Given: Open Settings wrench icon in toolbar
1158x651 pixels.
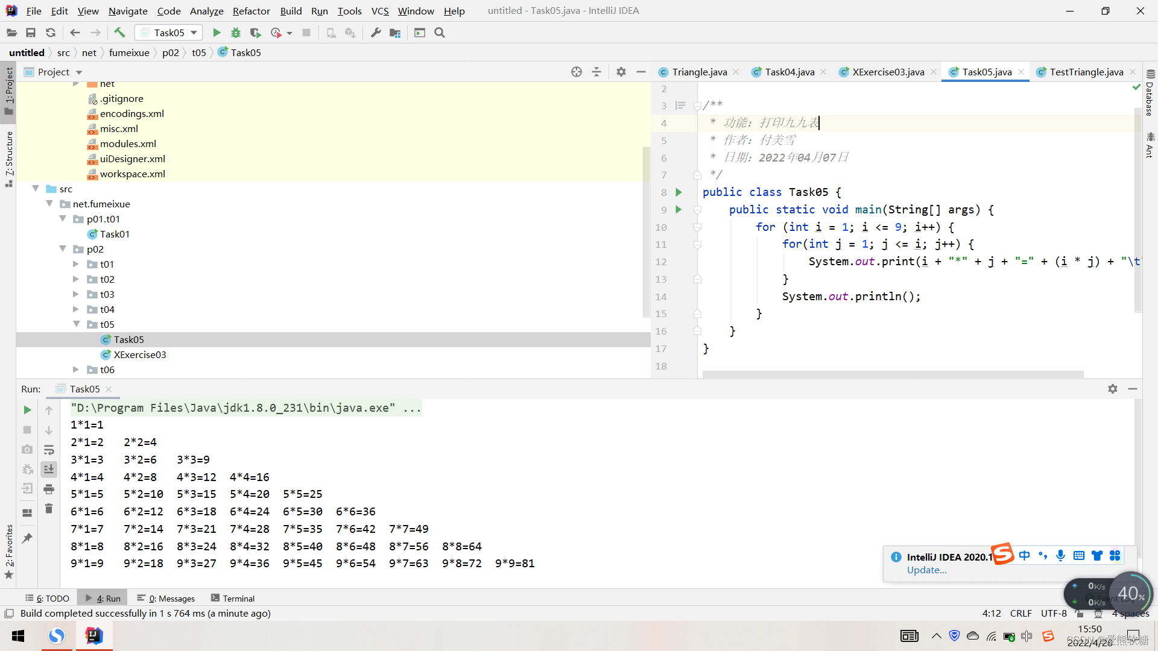Looking at the screenshot, I should [376, 33].
